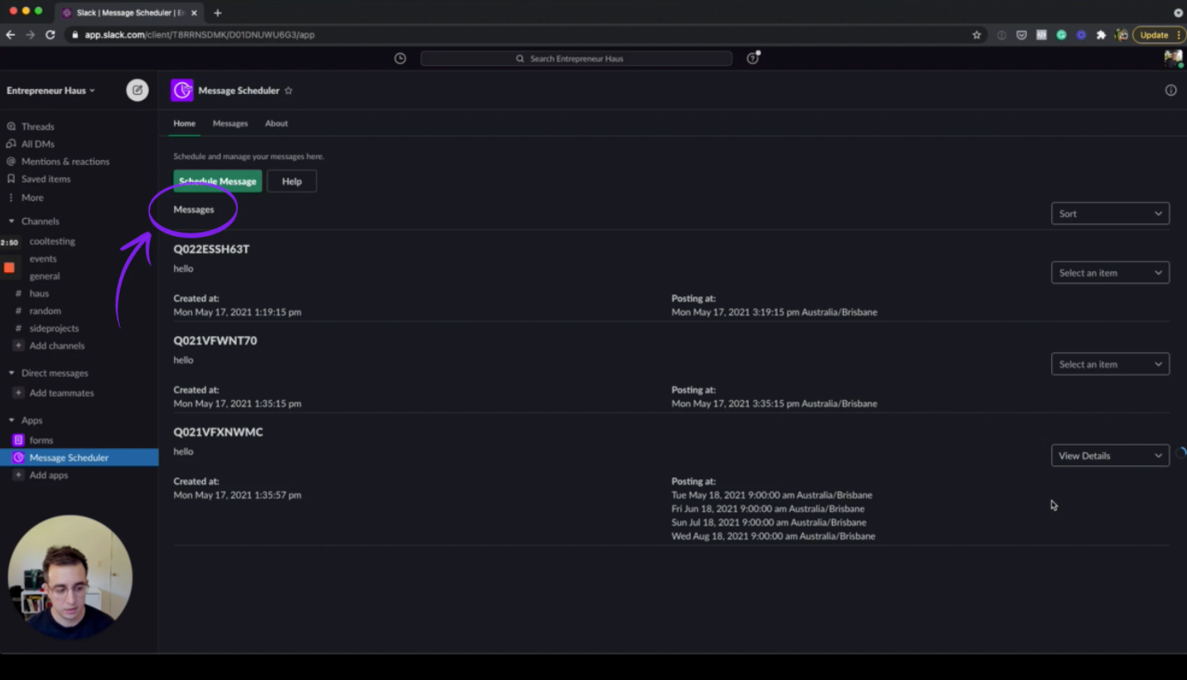This screenshot has height=680, width=1187.
Task: Open Slack history via clock icon near search
Action: (x=399, y=57)
